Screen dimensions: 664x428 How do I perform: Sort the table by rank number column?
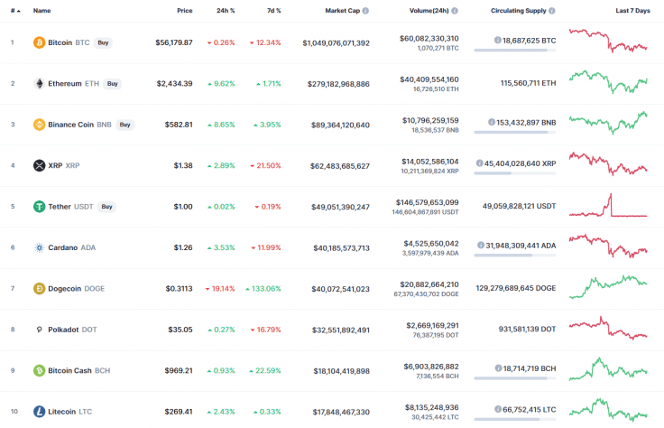pos(13,11)
